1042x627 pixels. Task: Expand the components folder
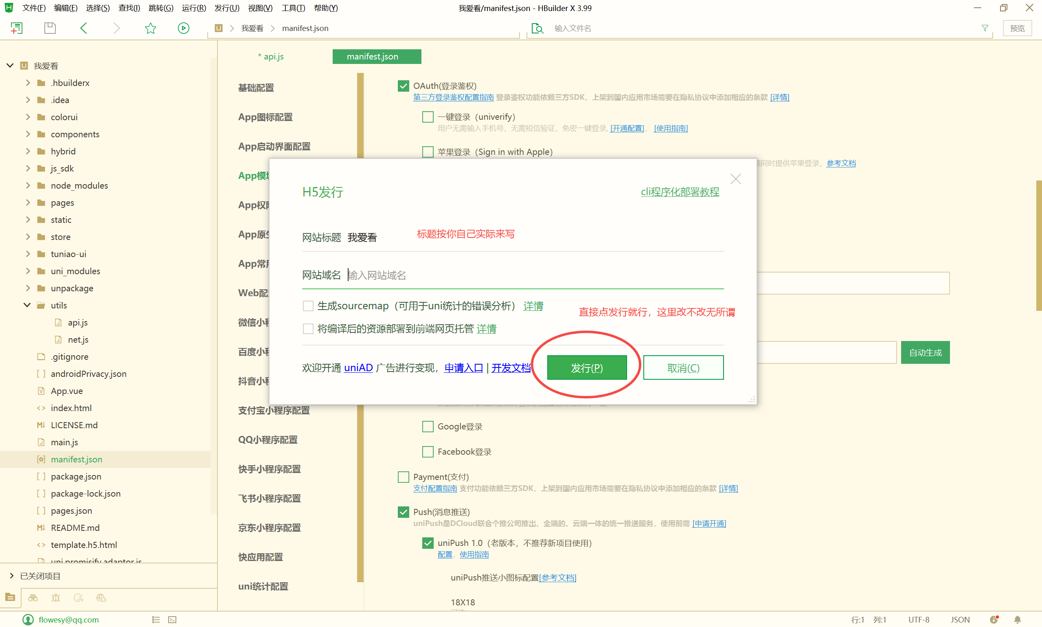[28, 134]
